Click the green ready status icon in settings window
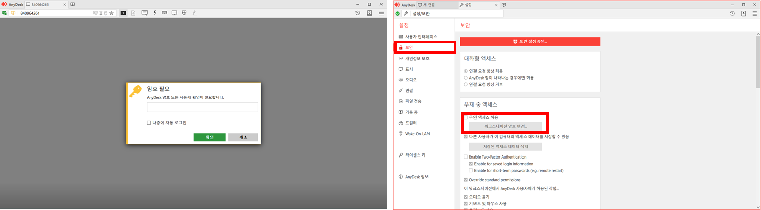 click(398, 13)
